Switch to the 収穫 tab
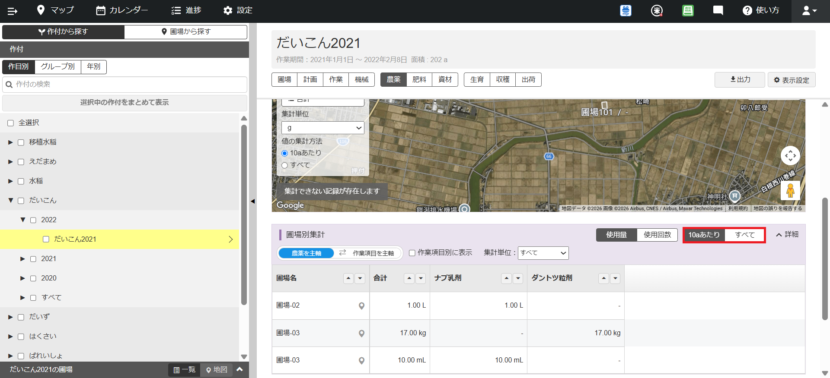Image resolution: width=830 pixels, height=378 pixels. tap(503, 79)
